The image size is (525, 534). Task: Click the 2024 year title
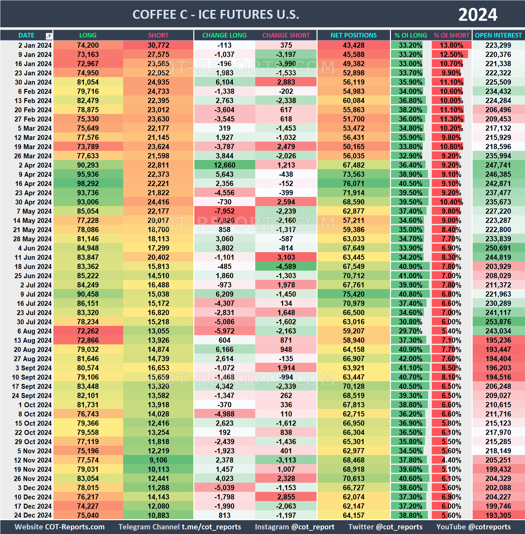tap(478, 14)
